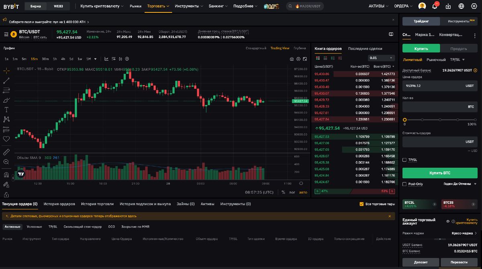The width and height of the screenshot is (482, 269).
Task: Expand 'АКТИВЫ' dropdown
Action: [379, 6]
